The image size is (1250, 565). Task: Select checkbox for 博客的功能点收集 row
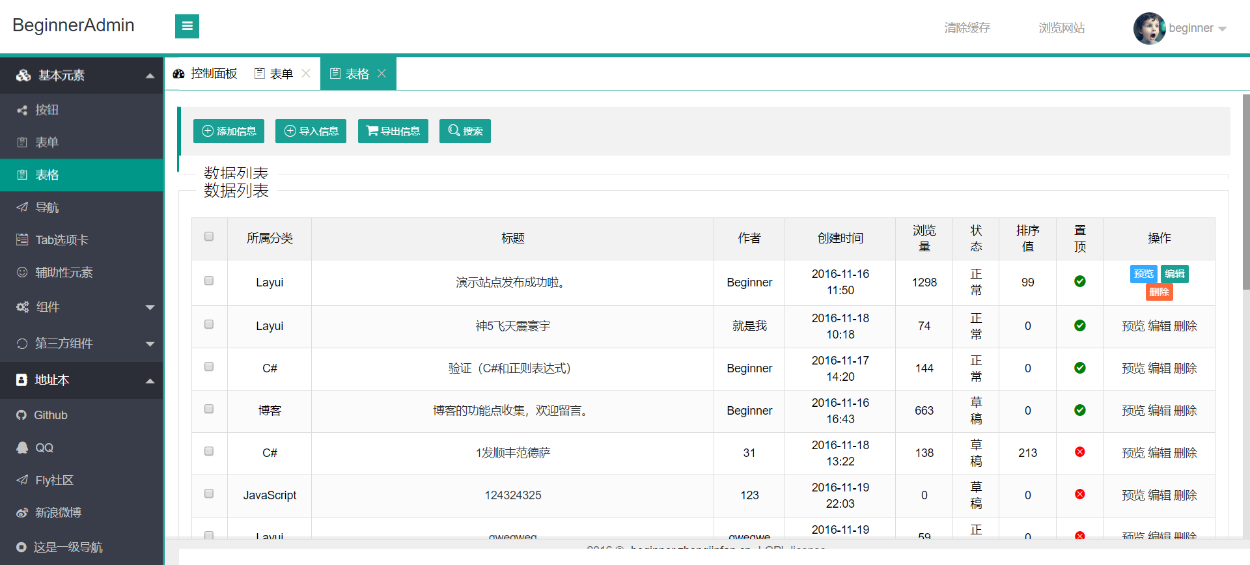pyautogui.click(x=209, y=409)
